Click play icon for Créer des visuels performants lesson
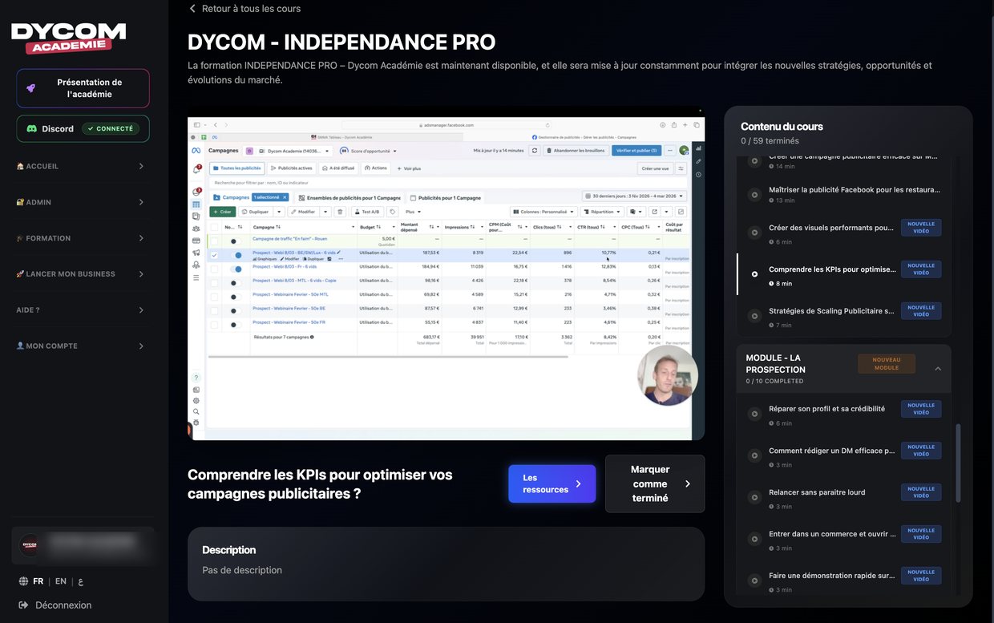This screenshot has height=623, width=994. pos(754,233)
